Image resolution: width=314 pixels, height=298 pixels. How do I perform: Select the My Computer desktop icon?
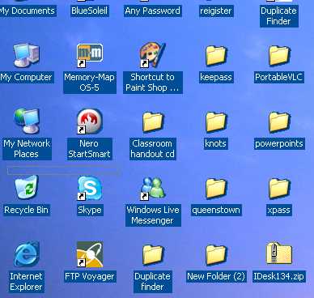tap(27, 56)
